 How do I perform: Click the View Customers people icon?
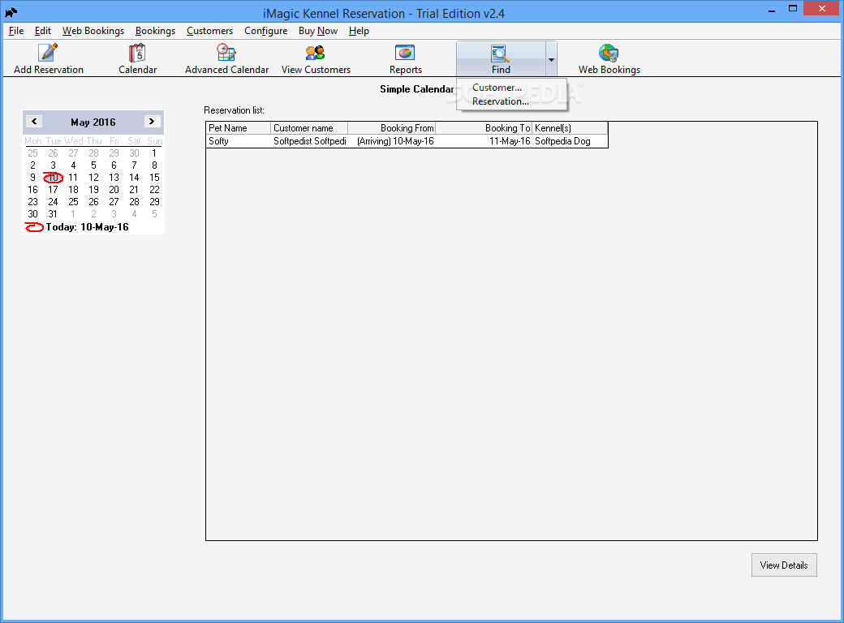[x=316, y=53]
